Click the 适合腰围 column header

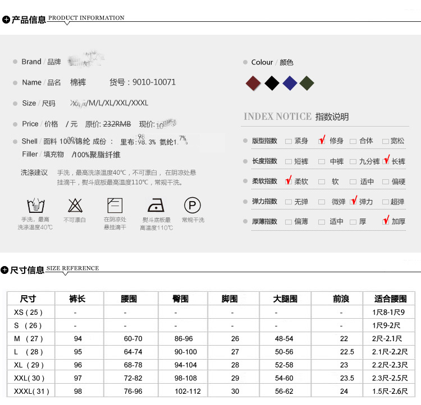click(390, 299)
